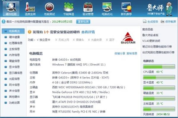The height and width of the screenshot is (118, 178).
Task: Click the 摄像头 feature indicator
Action: coord(78,40)
